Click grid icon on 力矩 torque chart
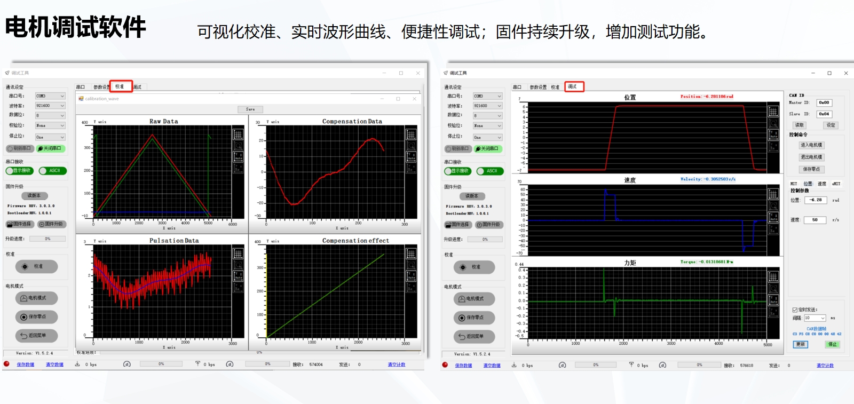The height and width of the screenshot is (404, 854). [x=773, y=276]
